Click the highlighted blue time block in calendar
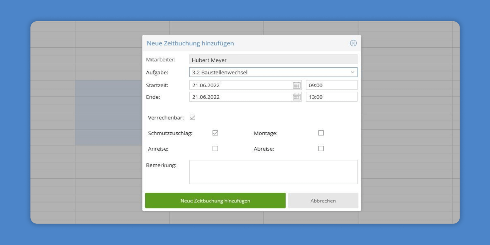This screenshot has width=490, height=245. coord(108,113)
